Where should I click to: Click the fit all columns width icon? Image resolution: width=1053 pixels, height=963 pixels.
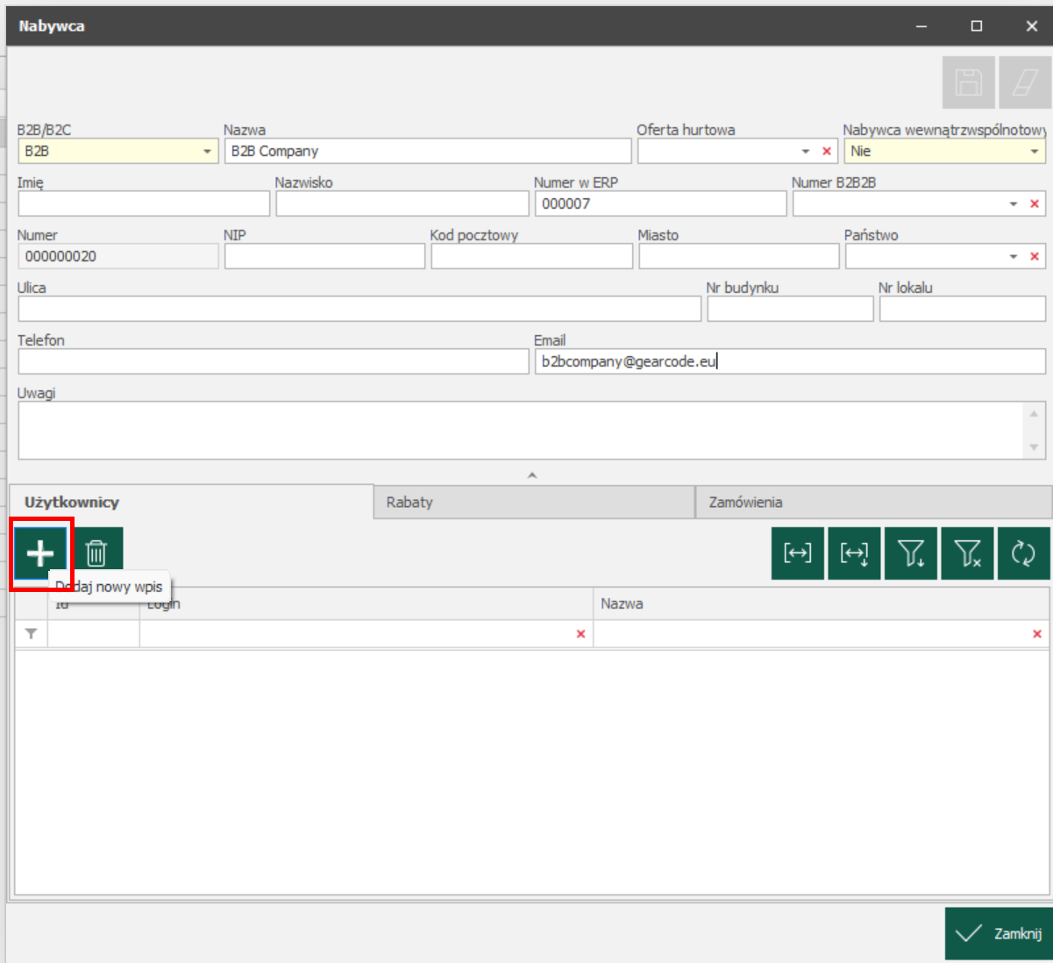click(854, 553)
